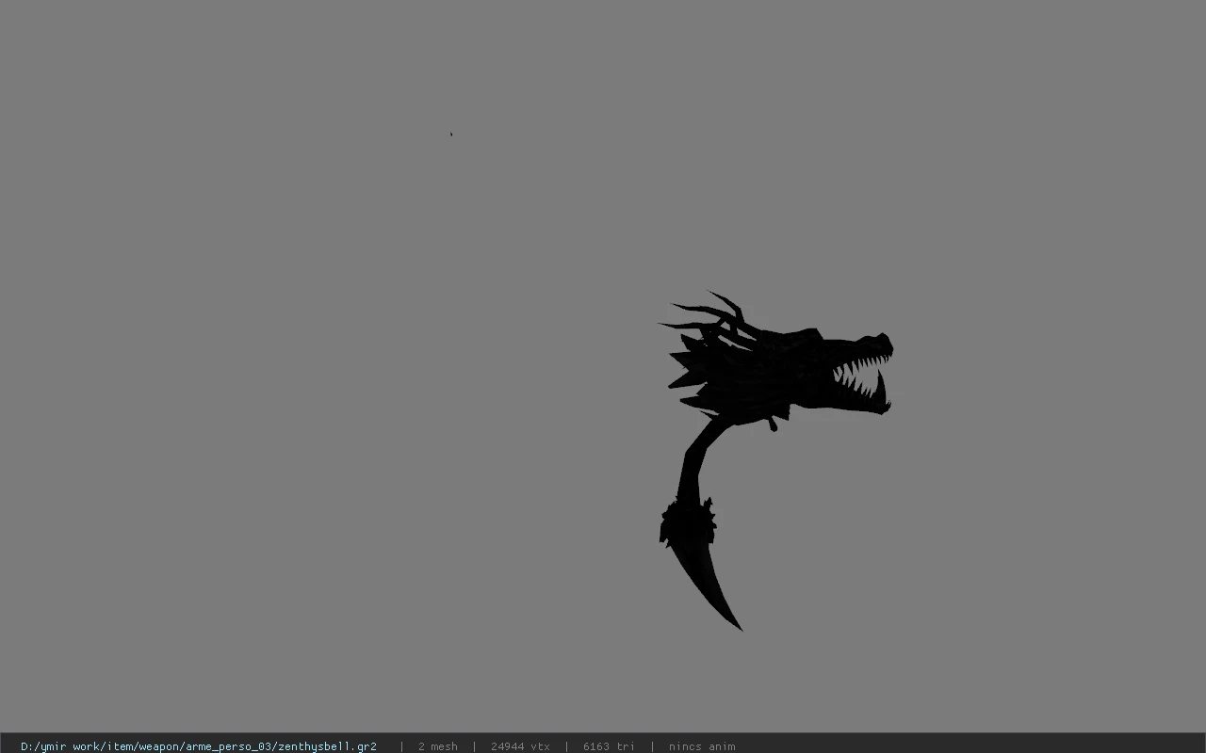The image size is (1206, 753).
Task: Click the 'nincs anim' animation status
Action: point(702,746)
